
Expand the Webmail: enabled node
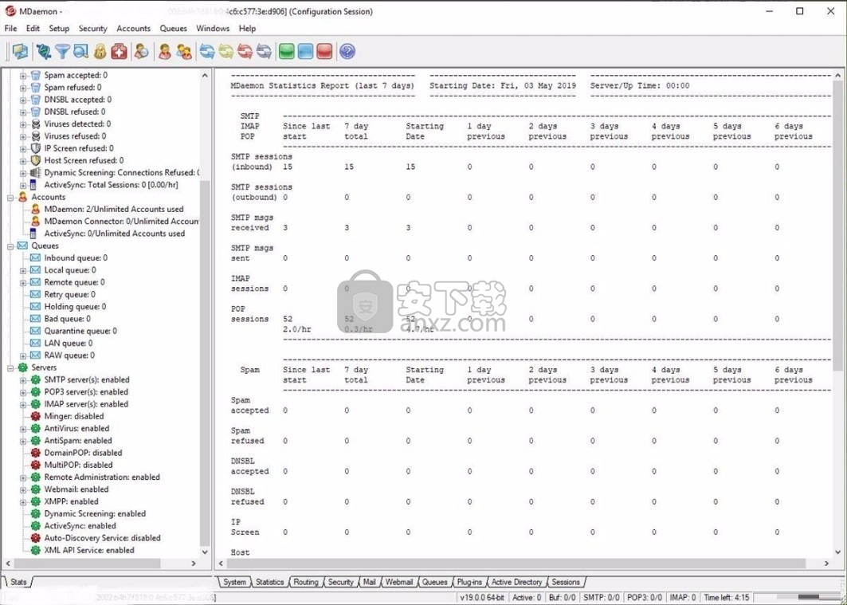(x=23, y=489)
